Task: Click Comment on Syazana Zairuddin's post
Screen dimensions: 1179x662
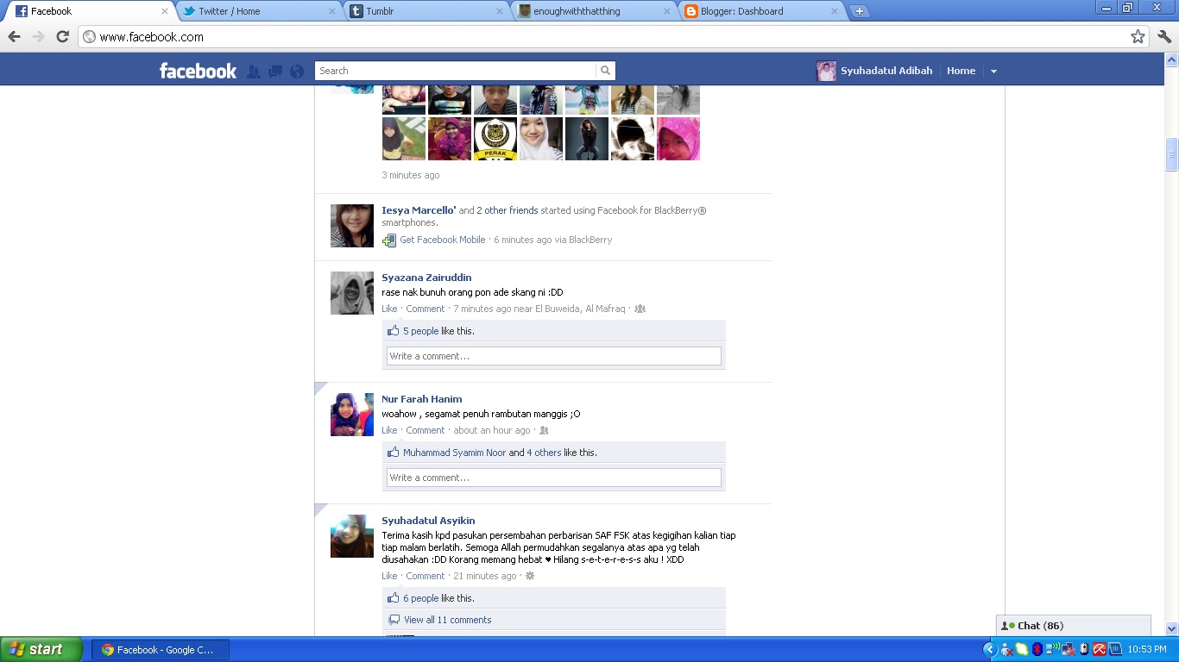Action: click(x=426, y=309)
